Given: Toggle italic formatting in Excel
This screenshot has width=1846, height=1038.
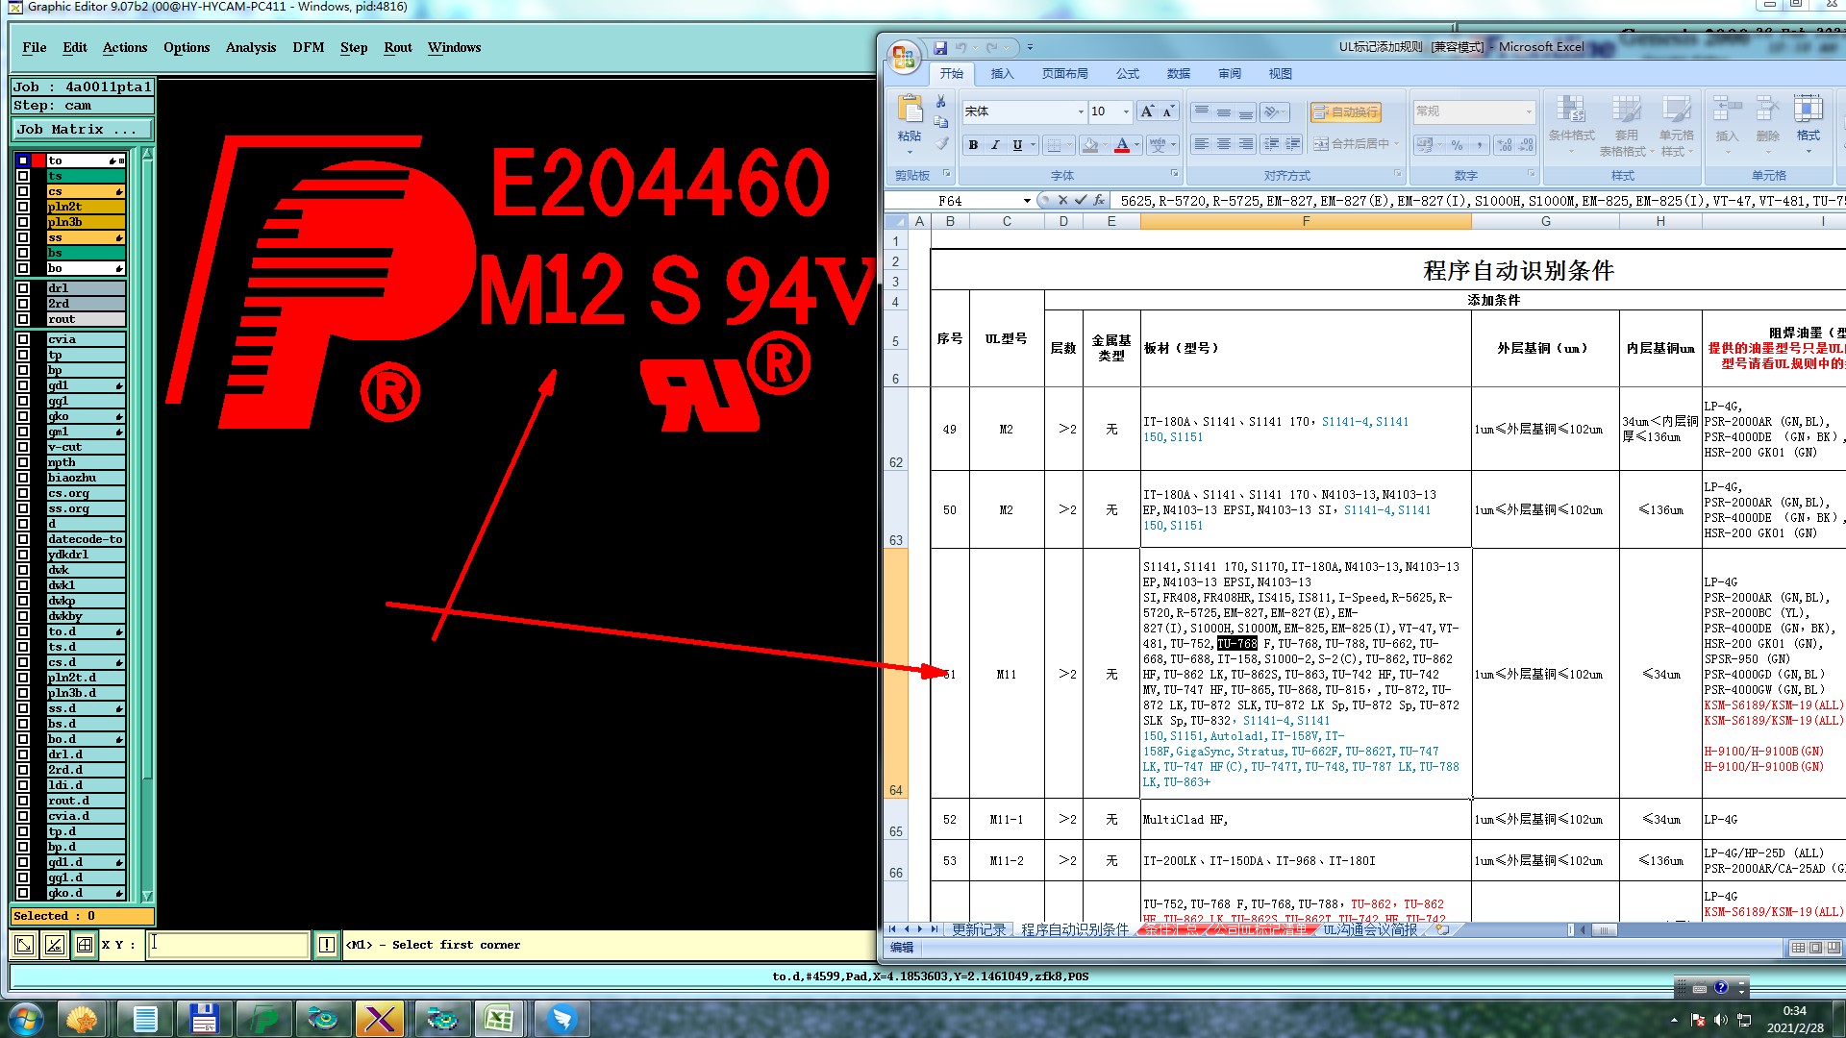Looking at the screenshot, I should [995, 145].
